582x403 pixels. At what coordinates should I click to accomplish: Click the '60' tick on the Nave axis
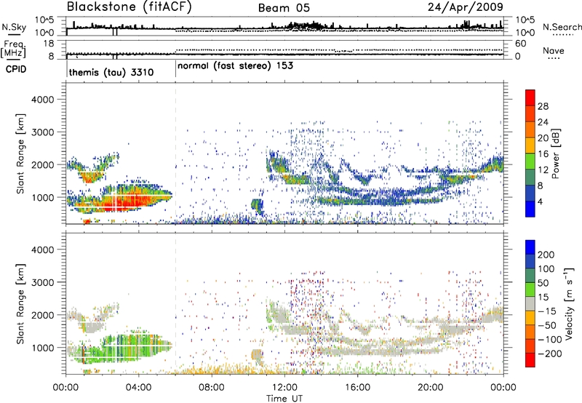(520, 44)
